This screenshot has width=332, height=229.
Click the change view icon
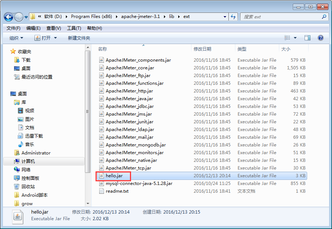tap(287, 38)
